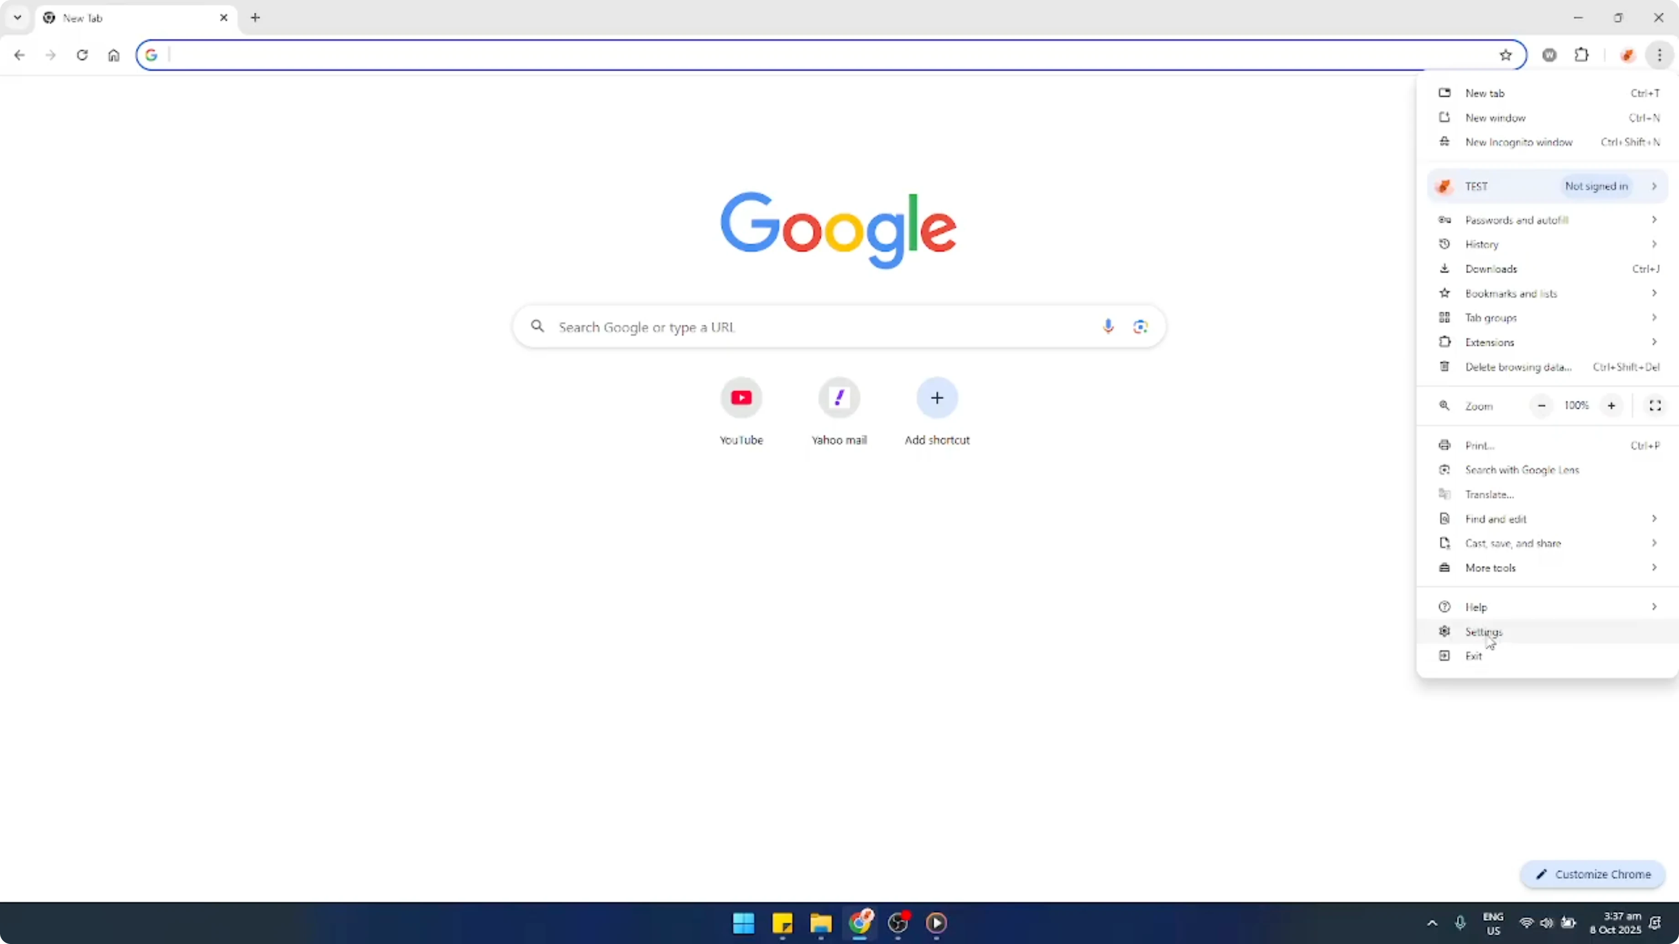Close the New Tab tab
Image resolution: width=1679 pixels, height=944 pixels.
point(224,18)
